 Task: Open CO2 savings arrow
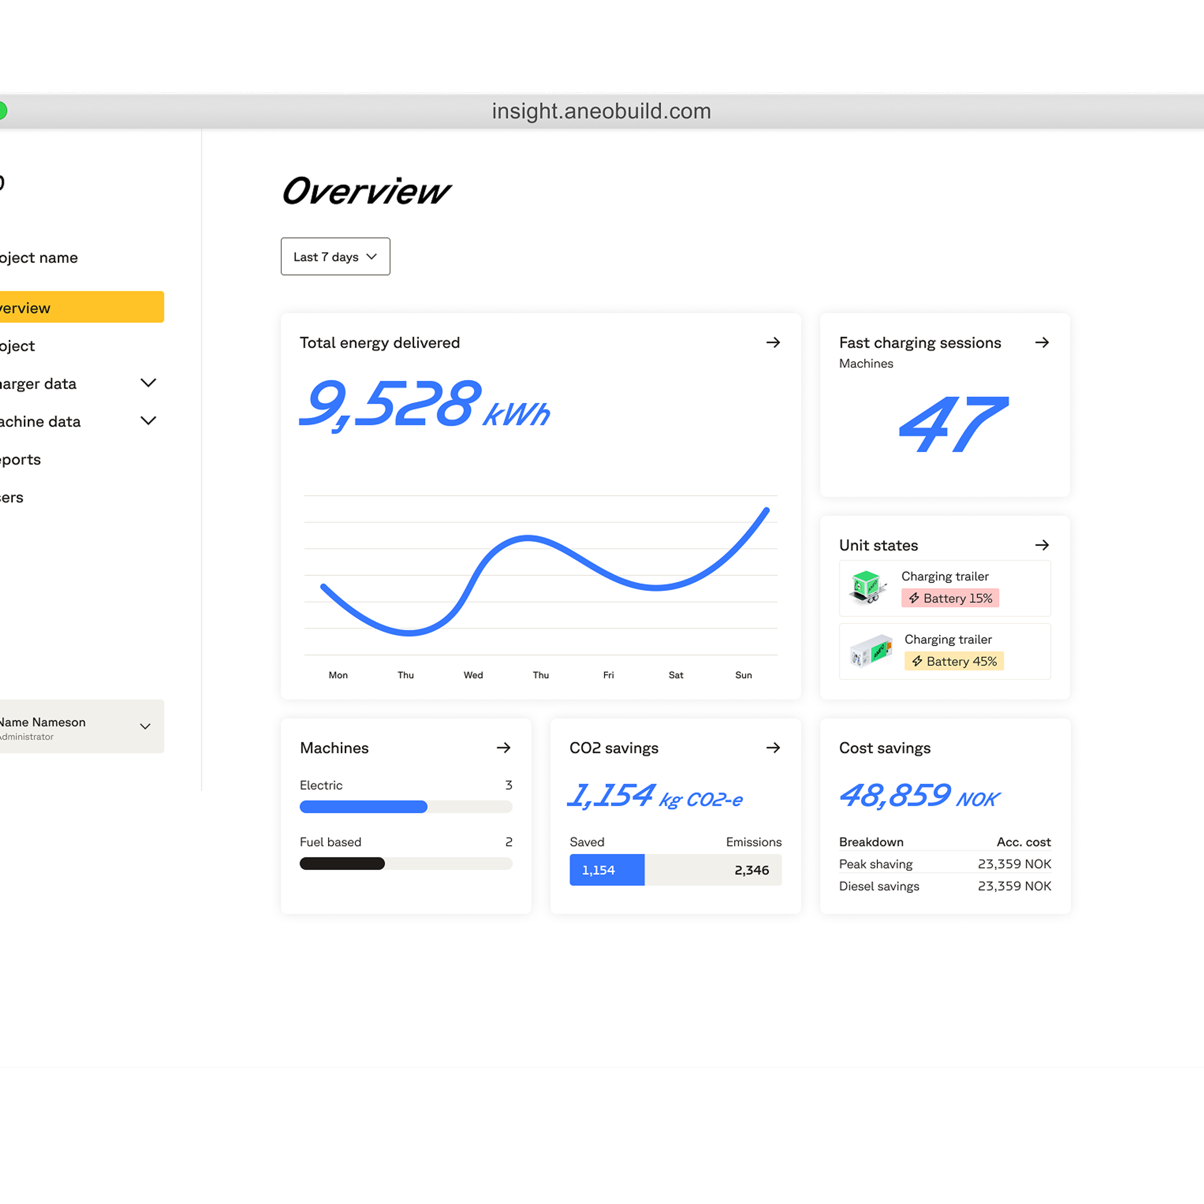[773, 747]
